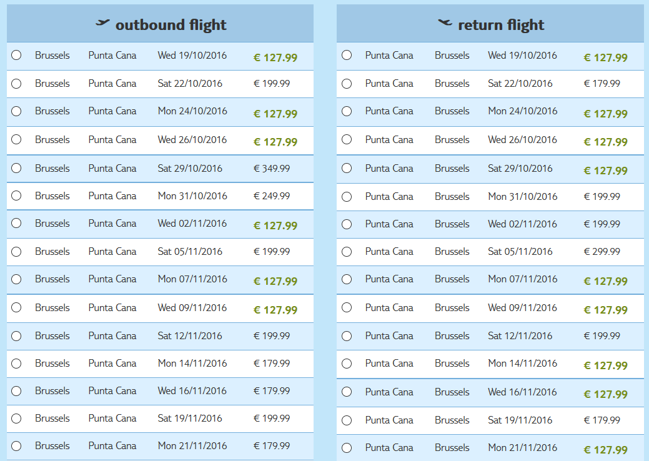Choose outbound flight Mon 24/10/2016
The image size is (649, 461).
(x=16, y=111)
